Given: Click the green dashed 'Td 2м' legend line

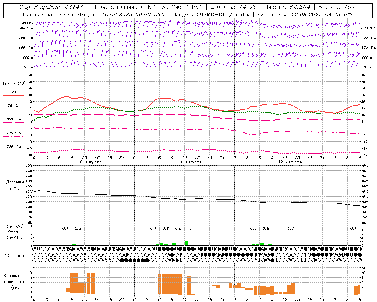Looking at the screenshot, I should tap(13, 109).
